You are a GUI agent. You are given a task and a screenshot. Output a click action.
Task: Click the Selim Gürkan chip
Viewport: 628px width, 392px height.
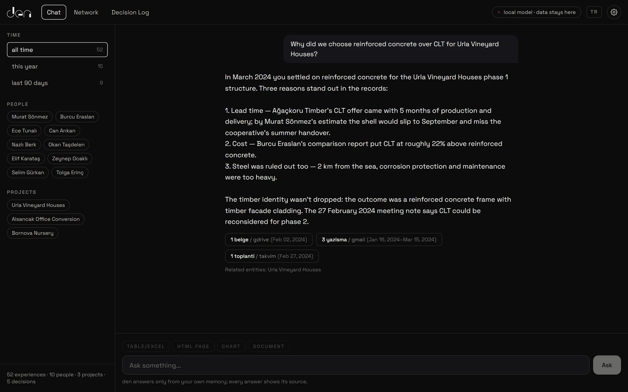click(x=28, y=172)
